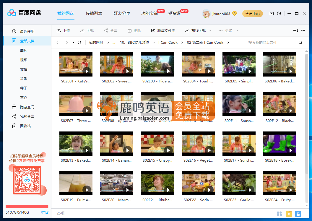This screenshot has width=312, height=221.
Task: Switch to Transfer list tab (传输列表)
Action: tap(94, 13)
